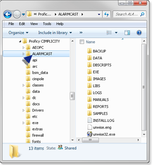Sort by the Name column header
This screenshot has height=165, width=153.
[91, 42]
